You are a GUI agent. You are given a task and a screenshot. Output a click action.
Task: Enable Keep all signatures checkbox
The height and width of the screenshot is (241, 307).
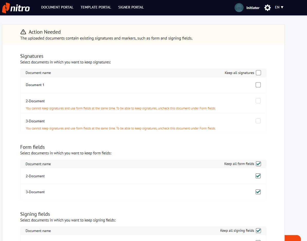258,73
